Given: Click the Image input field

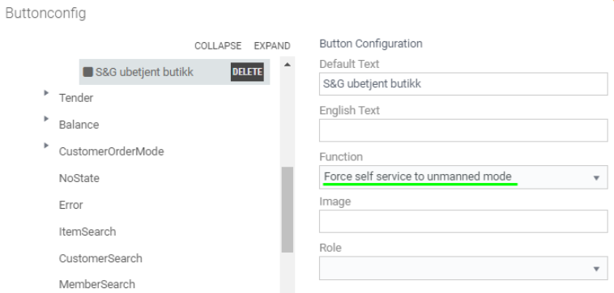Looking at the screenshot, I should (x=463, y=222).
